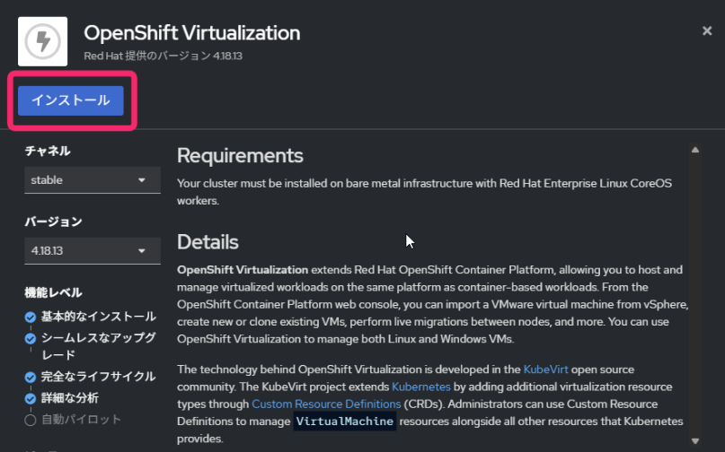Open the Custom Resource Definitions link
This screenshot has height=452, width=725.
[314, 404]
